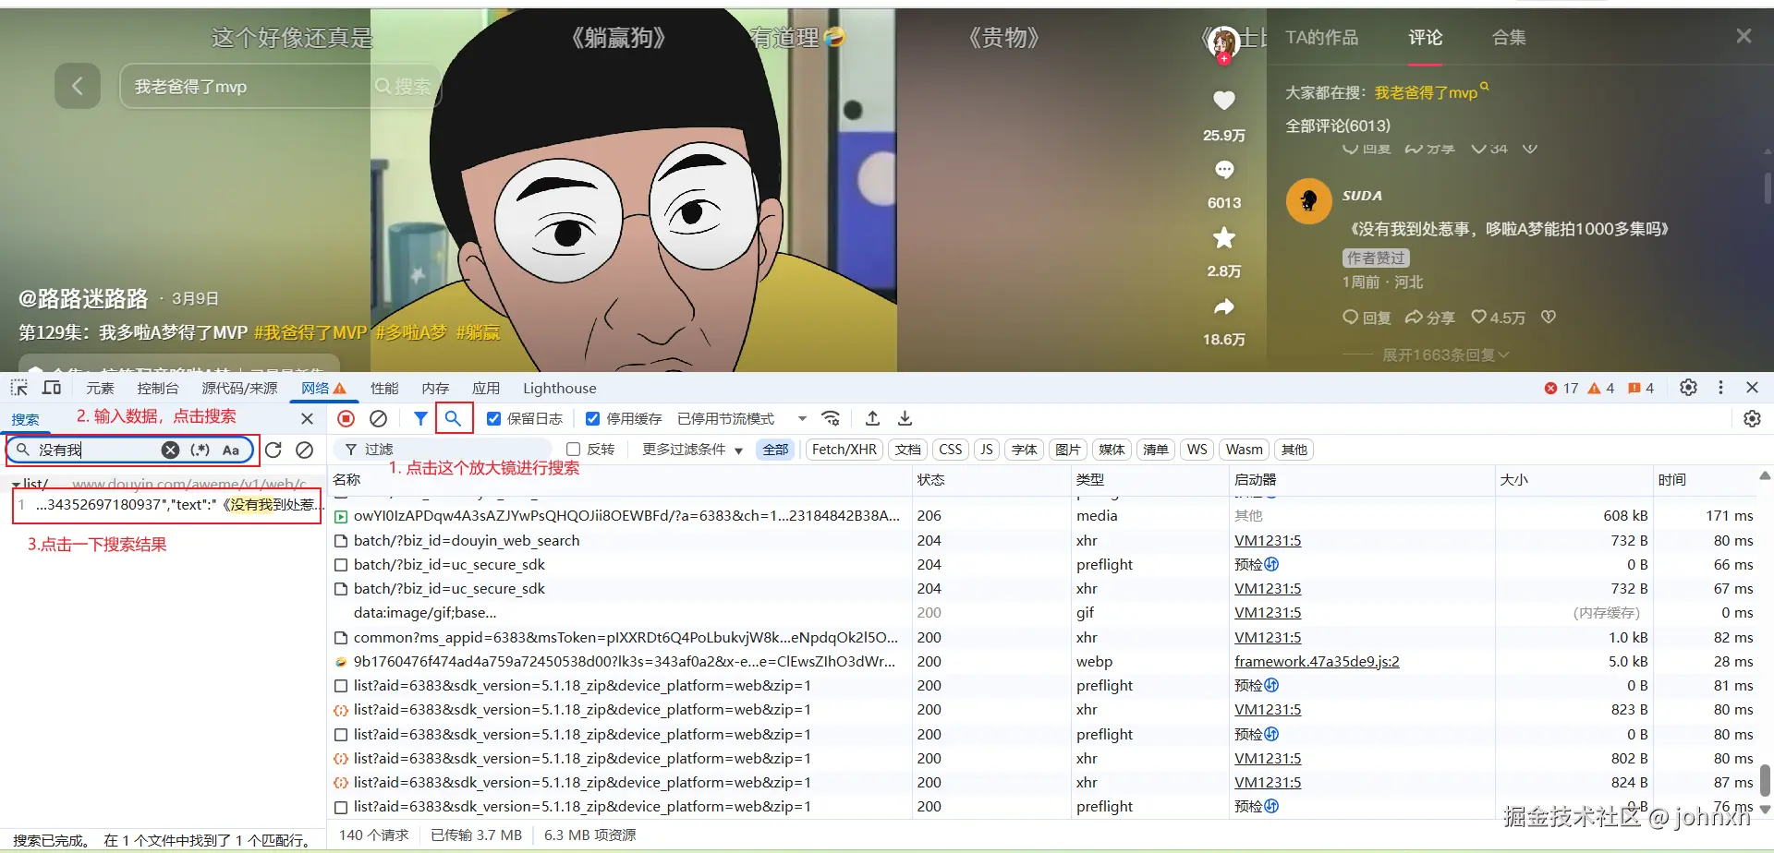Open the Lighthouse tab
Viewport: 1774px width, 853px height.
tap(560, 389)
